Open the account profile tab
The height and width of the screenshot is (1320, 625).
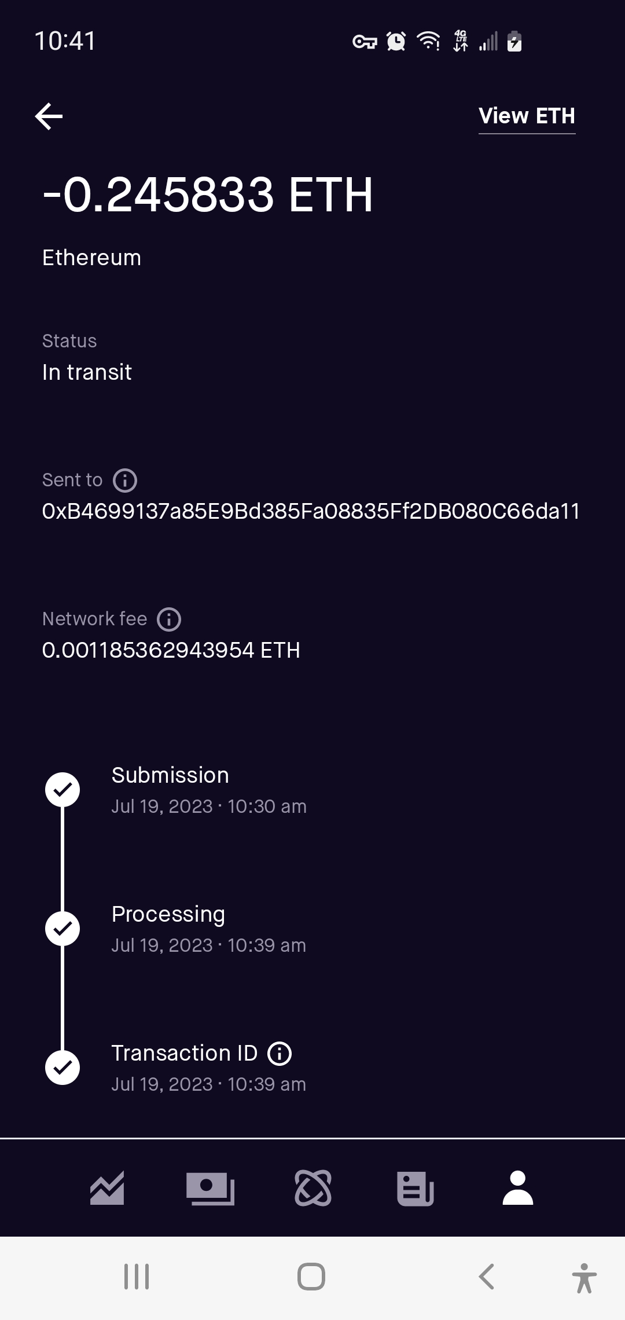(x=518, y=1188)
